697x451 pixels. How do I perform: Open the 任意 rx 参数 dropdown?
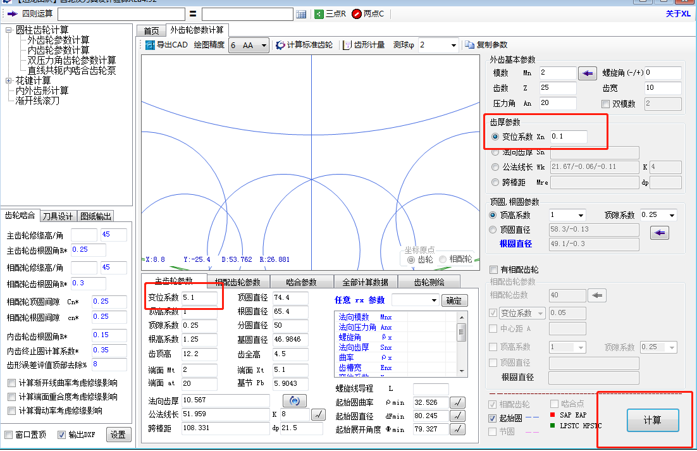pyautogui.click(x=434, y=300)
